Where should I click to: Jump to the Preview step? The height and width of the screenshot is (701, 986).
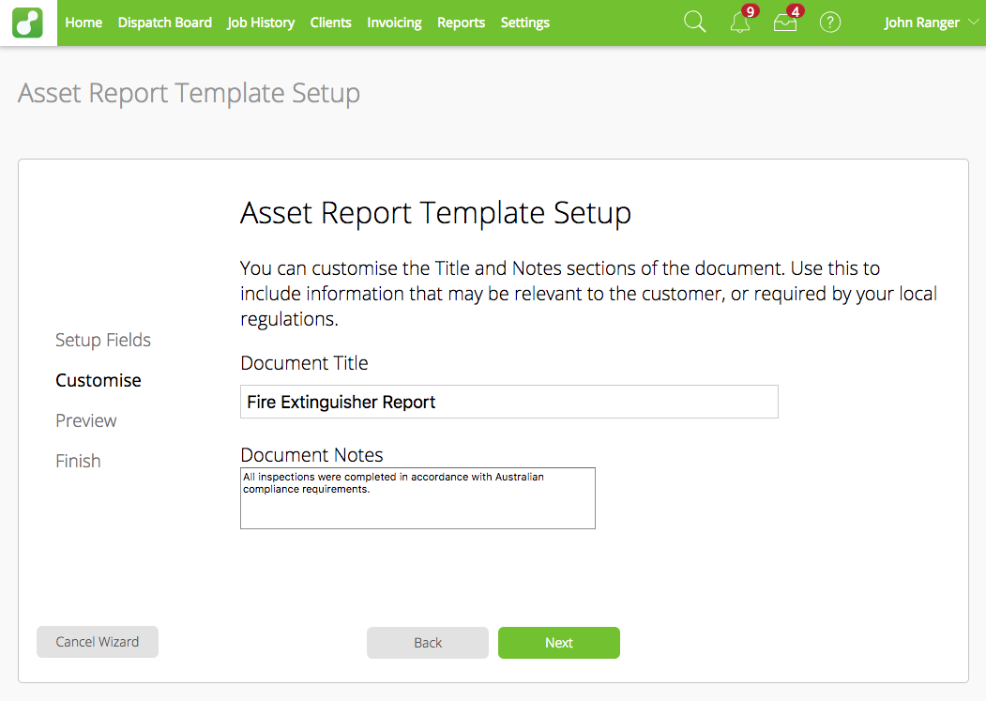click(x=85, y=420)
